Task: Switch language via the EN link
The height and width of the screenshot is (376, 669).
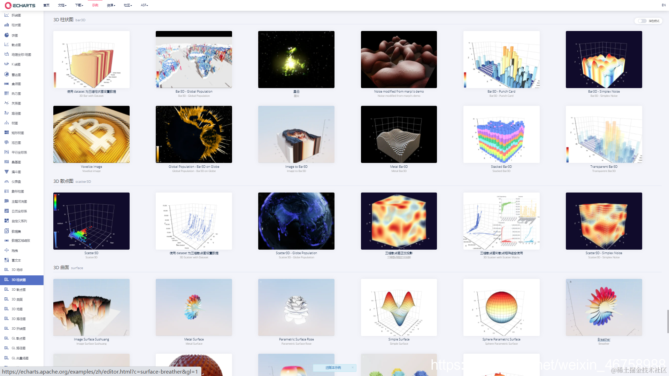Action: tap(663, 5)
